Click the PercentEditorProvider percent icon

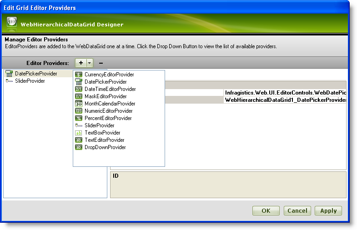[79, 118]
